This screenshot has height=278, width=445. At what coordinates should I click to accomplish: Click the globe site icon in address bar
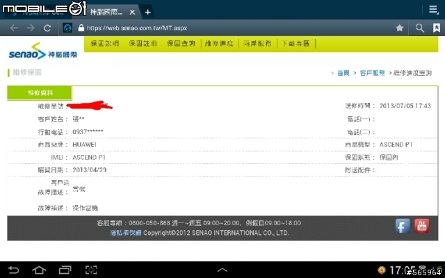click(67, 28)
